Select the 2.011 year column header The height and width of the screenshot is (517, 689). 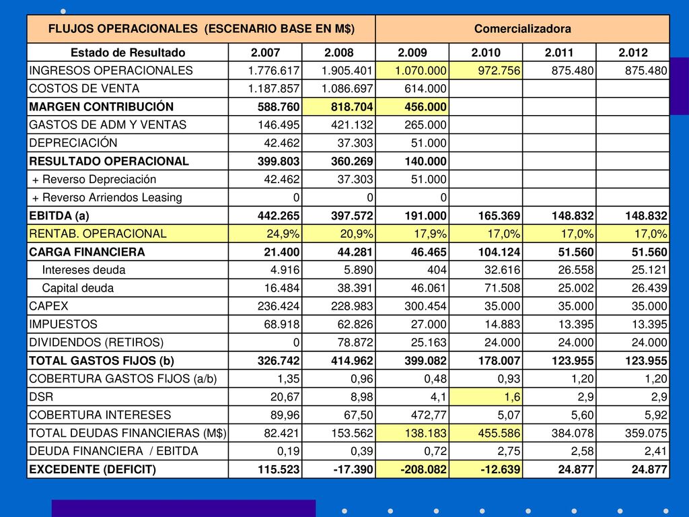coord(559,53)
